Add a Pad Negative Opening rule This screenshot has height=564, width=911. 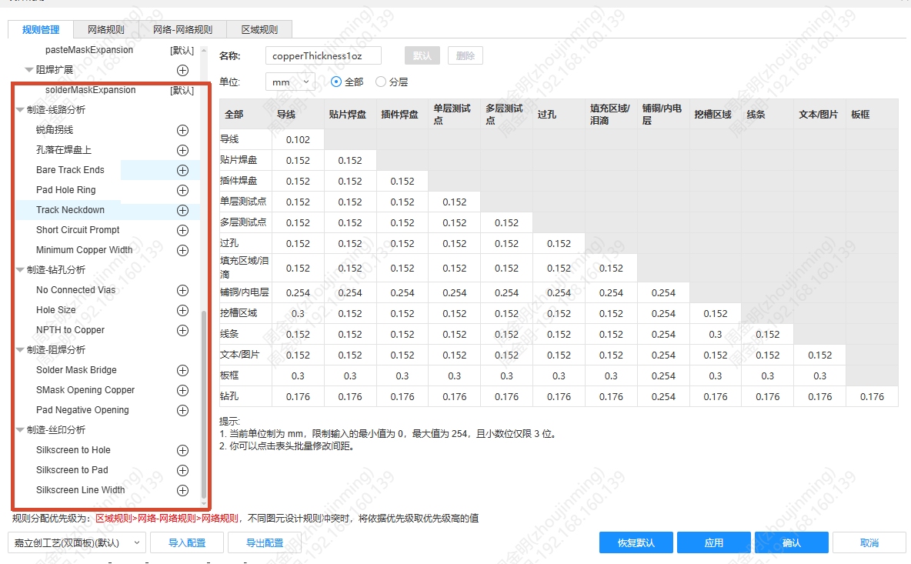pos(182,411)
